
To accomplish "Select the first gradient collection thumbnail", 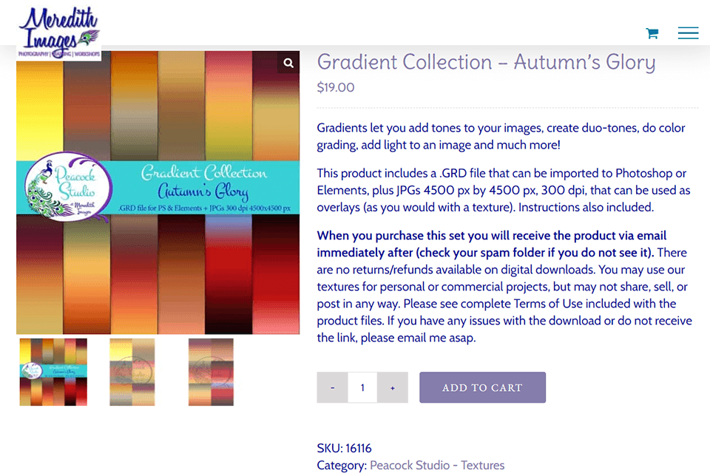I will 53,372.
